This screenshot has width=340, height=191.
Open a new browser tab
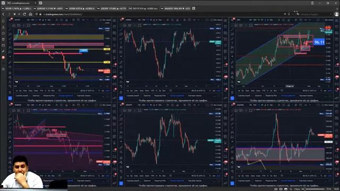(40, 3)
